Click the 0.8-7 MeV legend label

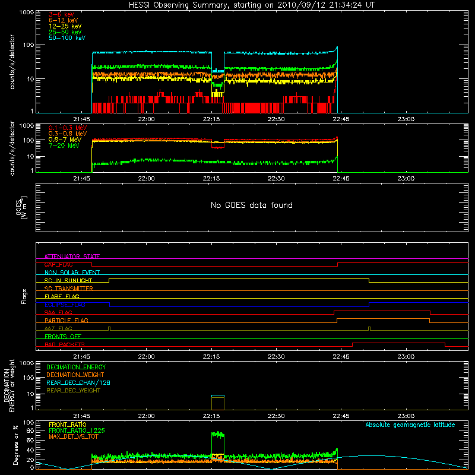[65, 140]
